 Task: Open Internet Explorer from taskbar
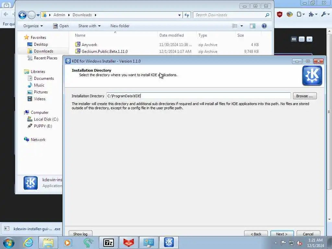pos(29,243)
